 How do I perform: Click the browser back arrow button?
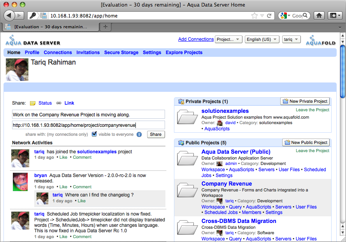click(x=9, y=16)
